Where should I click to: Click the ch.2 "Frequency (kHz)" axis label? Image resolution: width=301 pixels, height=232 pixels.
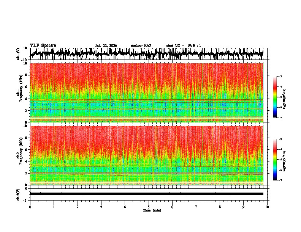[x=21, y=151]
